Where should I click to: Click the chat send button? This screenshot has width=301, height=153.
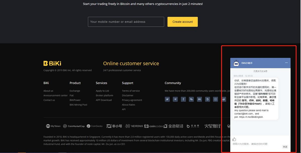pos(285,147)
